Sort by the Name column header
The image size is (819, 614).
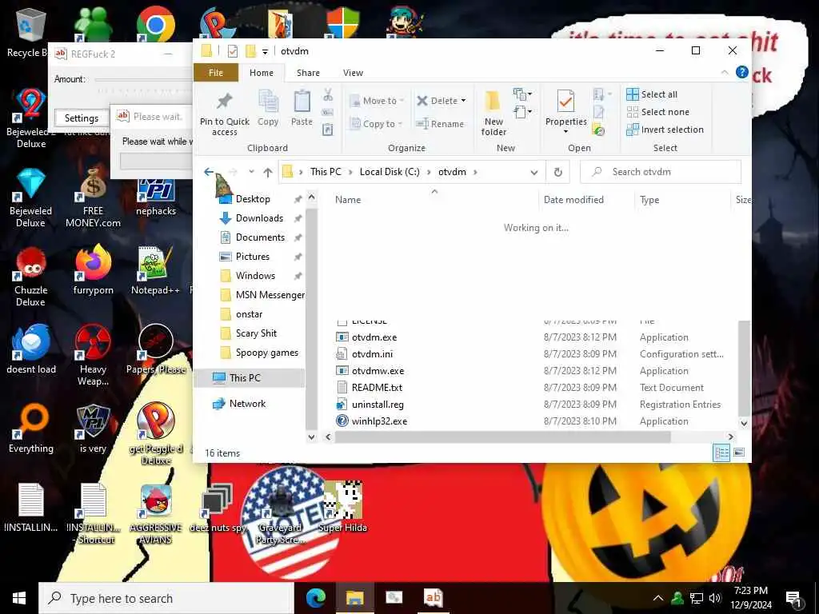click(348, 200)
